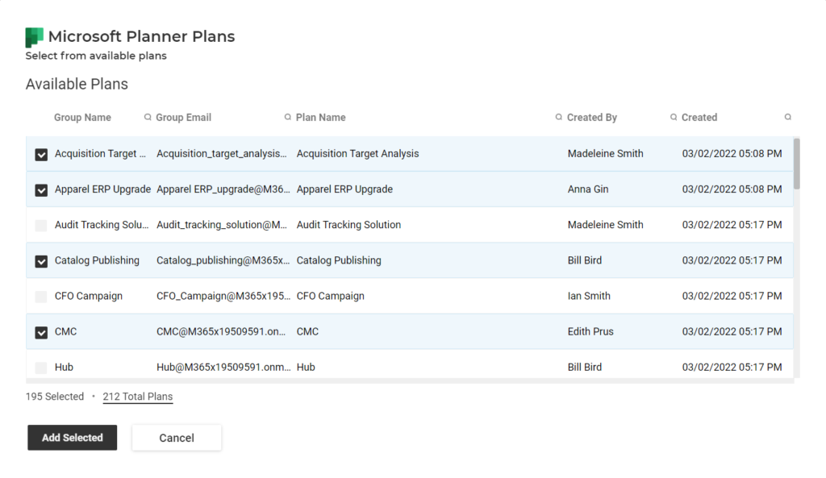Click the search icon beside Plan Name
This screenshot has height=478, width=826.
tap(286, 117)
